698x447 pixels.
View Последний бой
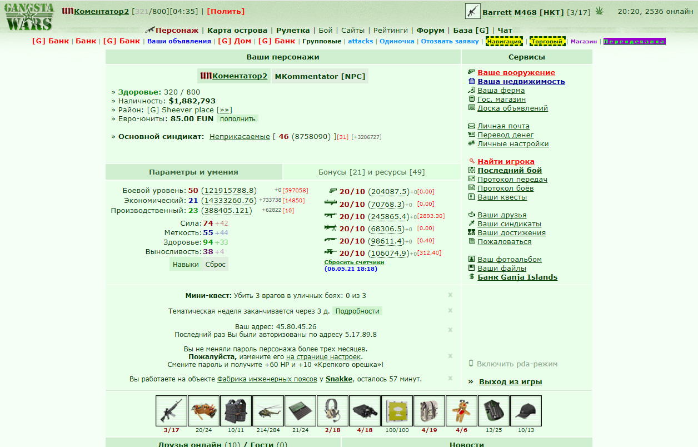[x=510, y=171]
